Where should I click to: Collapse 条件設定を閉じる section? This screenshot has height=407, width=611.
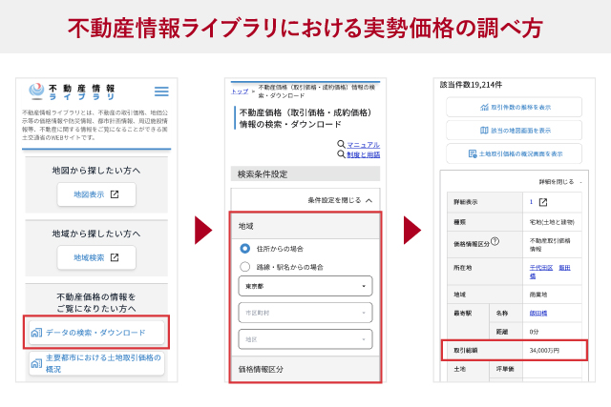point(340,200)
